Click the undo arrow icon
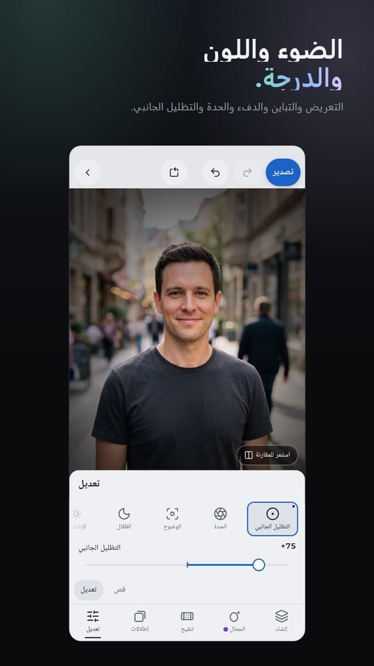374x666 pixels. click(x=215, y=173)
